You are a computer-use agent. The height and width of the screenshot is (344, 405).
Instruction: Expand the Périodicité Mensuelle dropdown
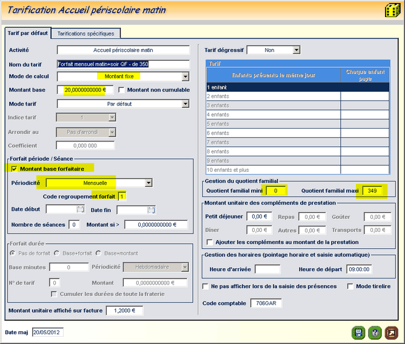click(148, 183)
